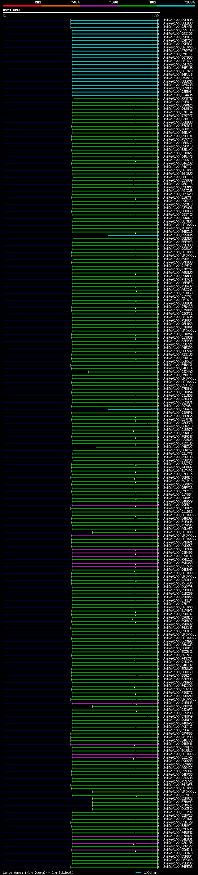Viewport: 198px width, 875px height.
Task: Click hit UniRef100_B7GDI1
Action: pos(177,126)
